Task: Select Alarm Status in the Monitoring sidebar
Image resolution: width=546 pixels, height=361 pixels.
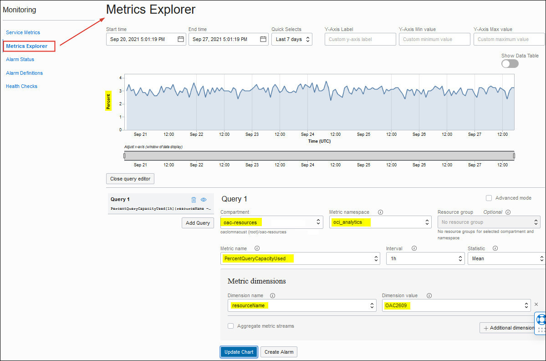Action: 20,59
